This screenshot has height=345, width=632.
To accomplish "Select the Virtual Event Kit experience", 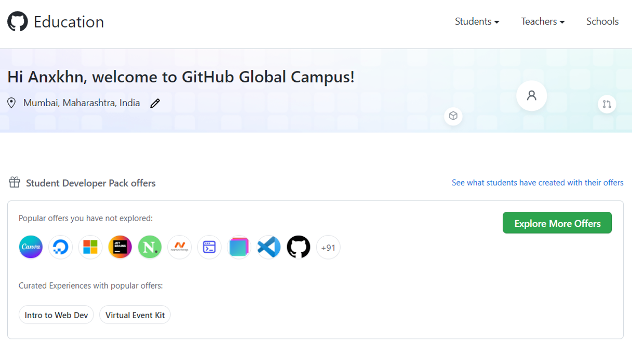I will [x=135, y=315].
